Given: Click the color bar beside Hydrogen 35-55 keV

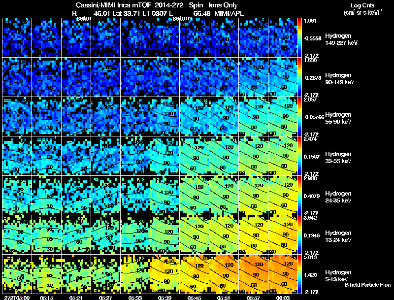Looking at the screenshot, I should (x=299, y=156).
